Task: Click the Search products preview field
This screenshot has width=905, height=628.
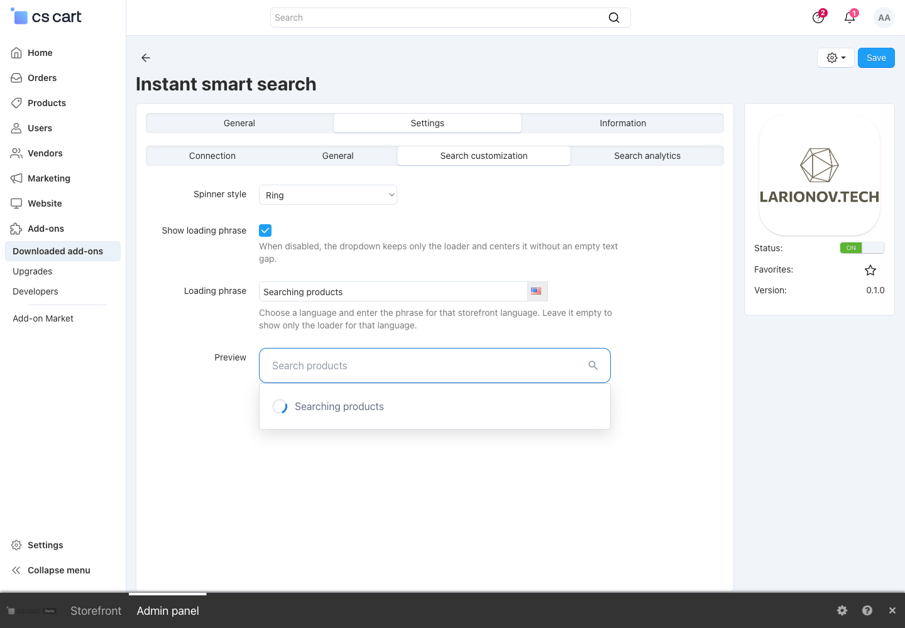Action: pyautogui.click(x=435, y=365)
